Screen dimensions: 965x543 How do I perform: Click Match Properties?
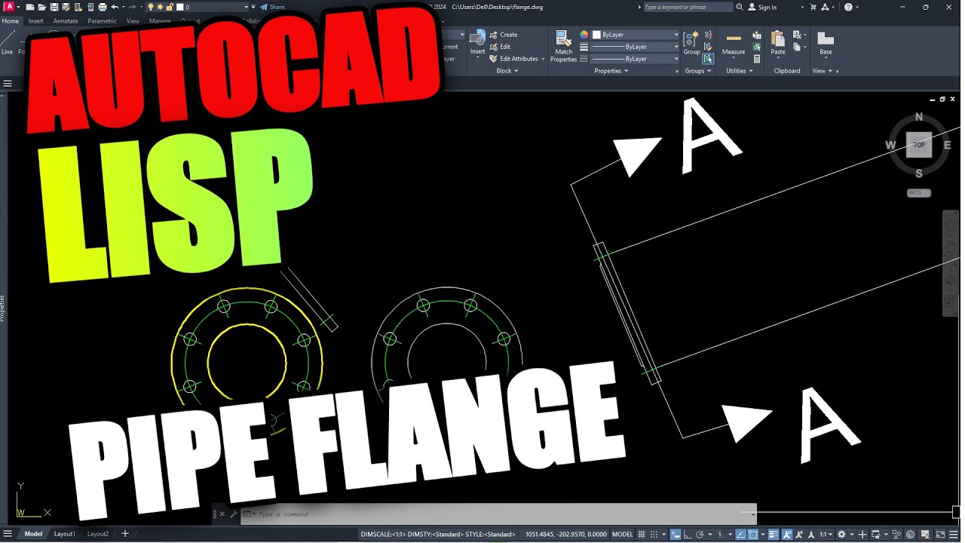[x=563, y=46]
